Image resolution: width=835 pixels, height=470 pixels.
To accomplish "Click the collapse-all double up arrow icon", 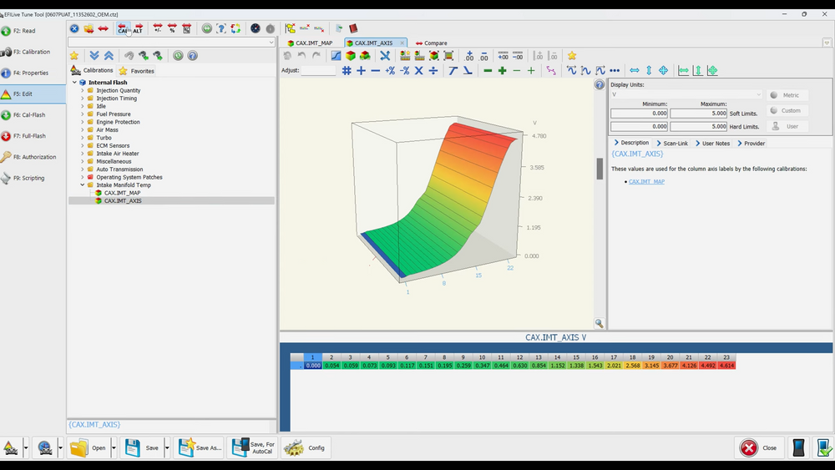I will click(x=109, y=56).
